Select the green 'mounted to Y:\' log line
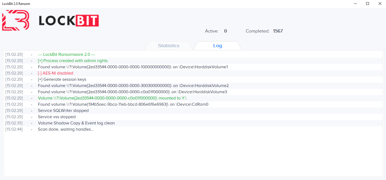Image resolution: width=386 pixels, height=180 pixels. [193, 98]
